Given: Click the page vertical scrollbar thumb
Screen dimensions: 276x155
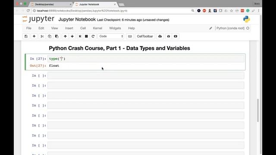Looking at the screenshot, I should [258, 110].
